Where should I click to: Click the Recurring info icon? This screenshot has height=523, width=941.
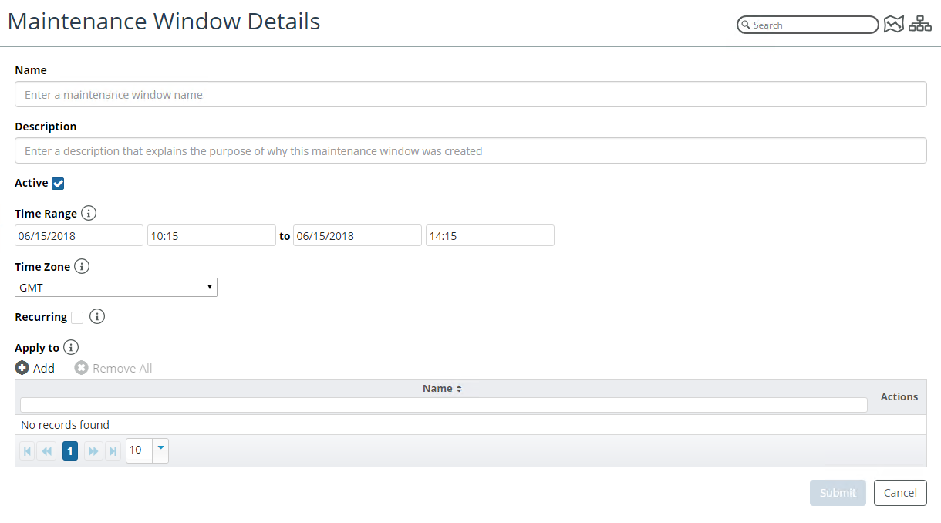click(x=97, y=316)
